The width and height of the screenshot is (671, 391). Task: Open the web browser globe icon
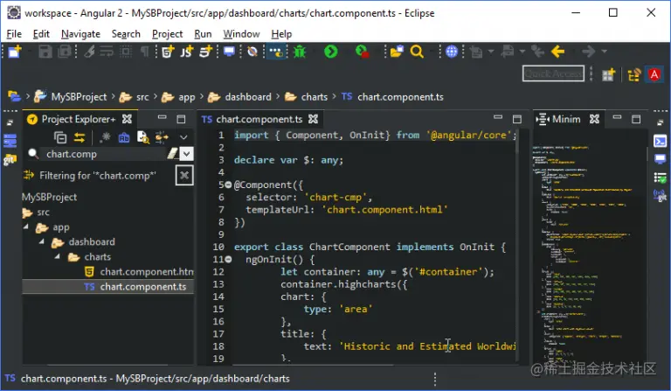452,52
